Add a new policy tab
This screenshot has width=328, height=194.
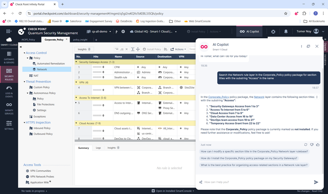click(x=96, y=40)
